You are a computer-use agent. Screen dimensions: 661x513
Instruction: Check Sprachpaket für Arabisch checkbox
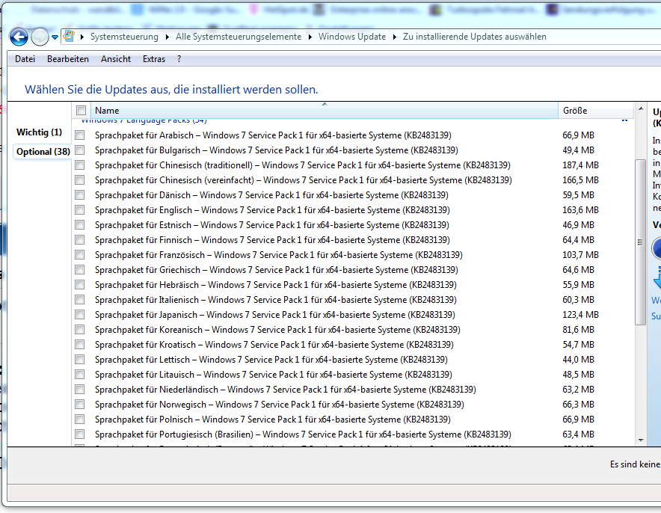[x=80, y=135]
